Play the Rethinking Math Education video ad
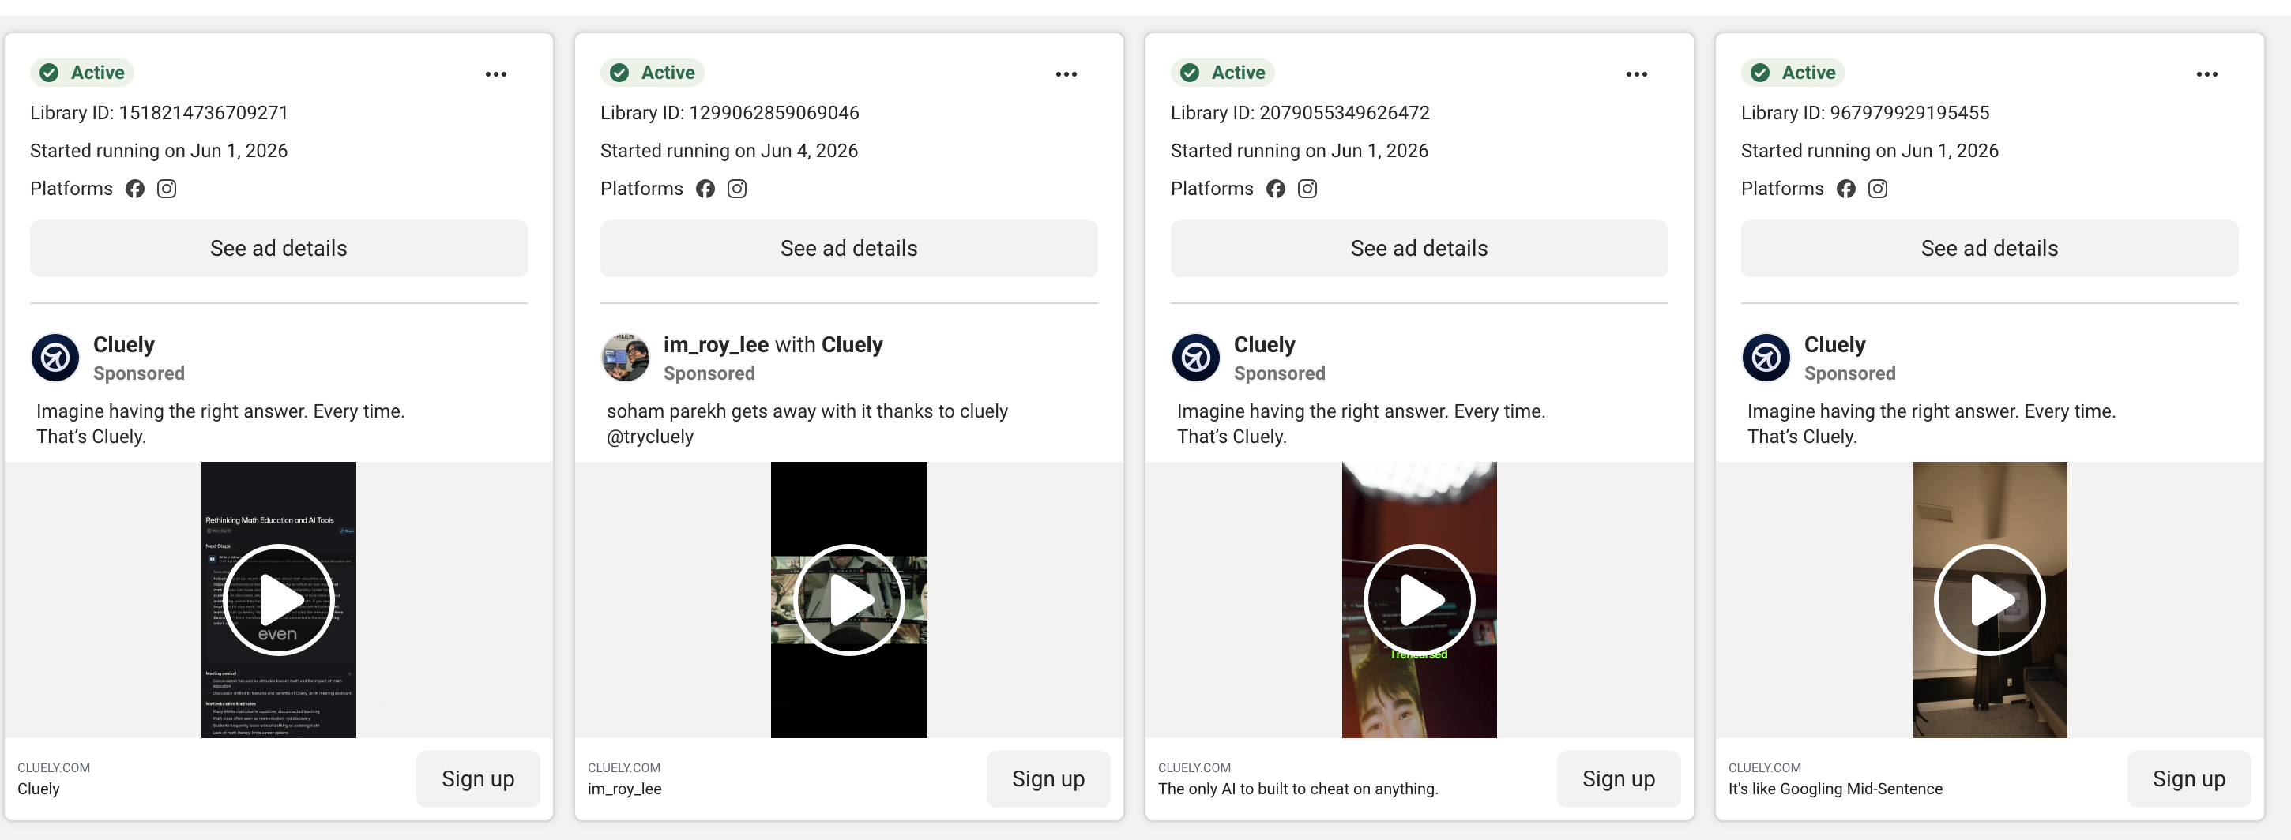2291x840 pixels. pos(278,600)
